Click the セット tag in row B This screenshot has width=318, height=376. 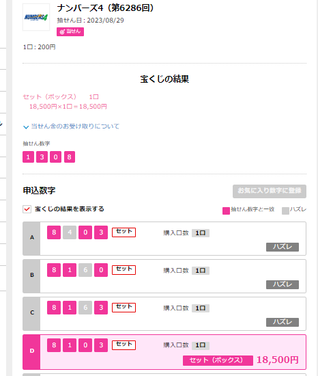124,270
